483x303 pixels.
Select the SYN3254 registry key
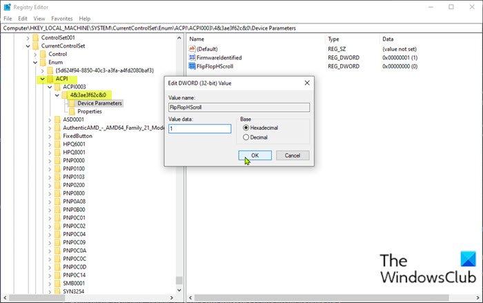point(74,291)
